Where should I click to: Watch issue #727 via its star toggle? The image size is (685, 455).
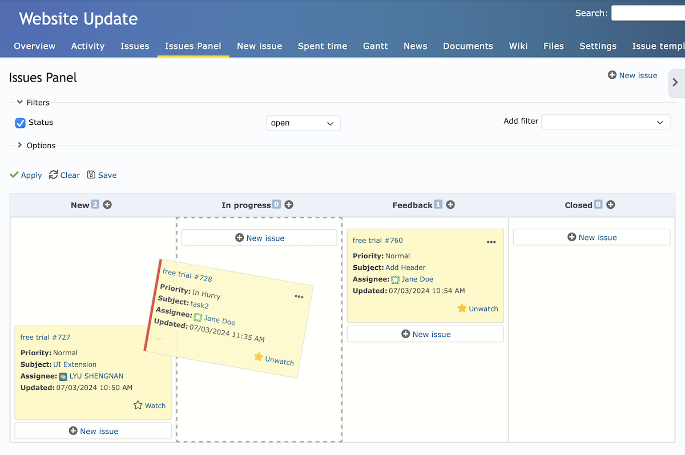[x=137, y=405]
